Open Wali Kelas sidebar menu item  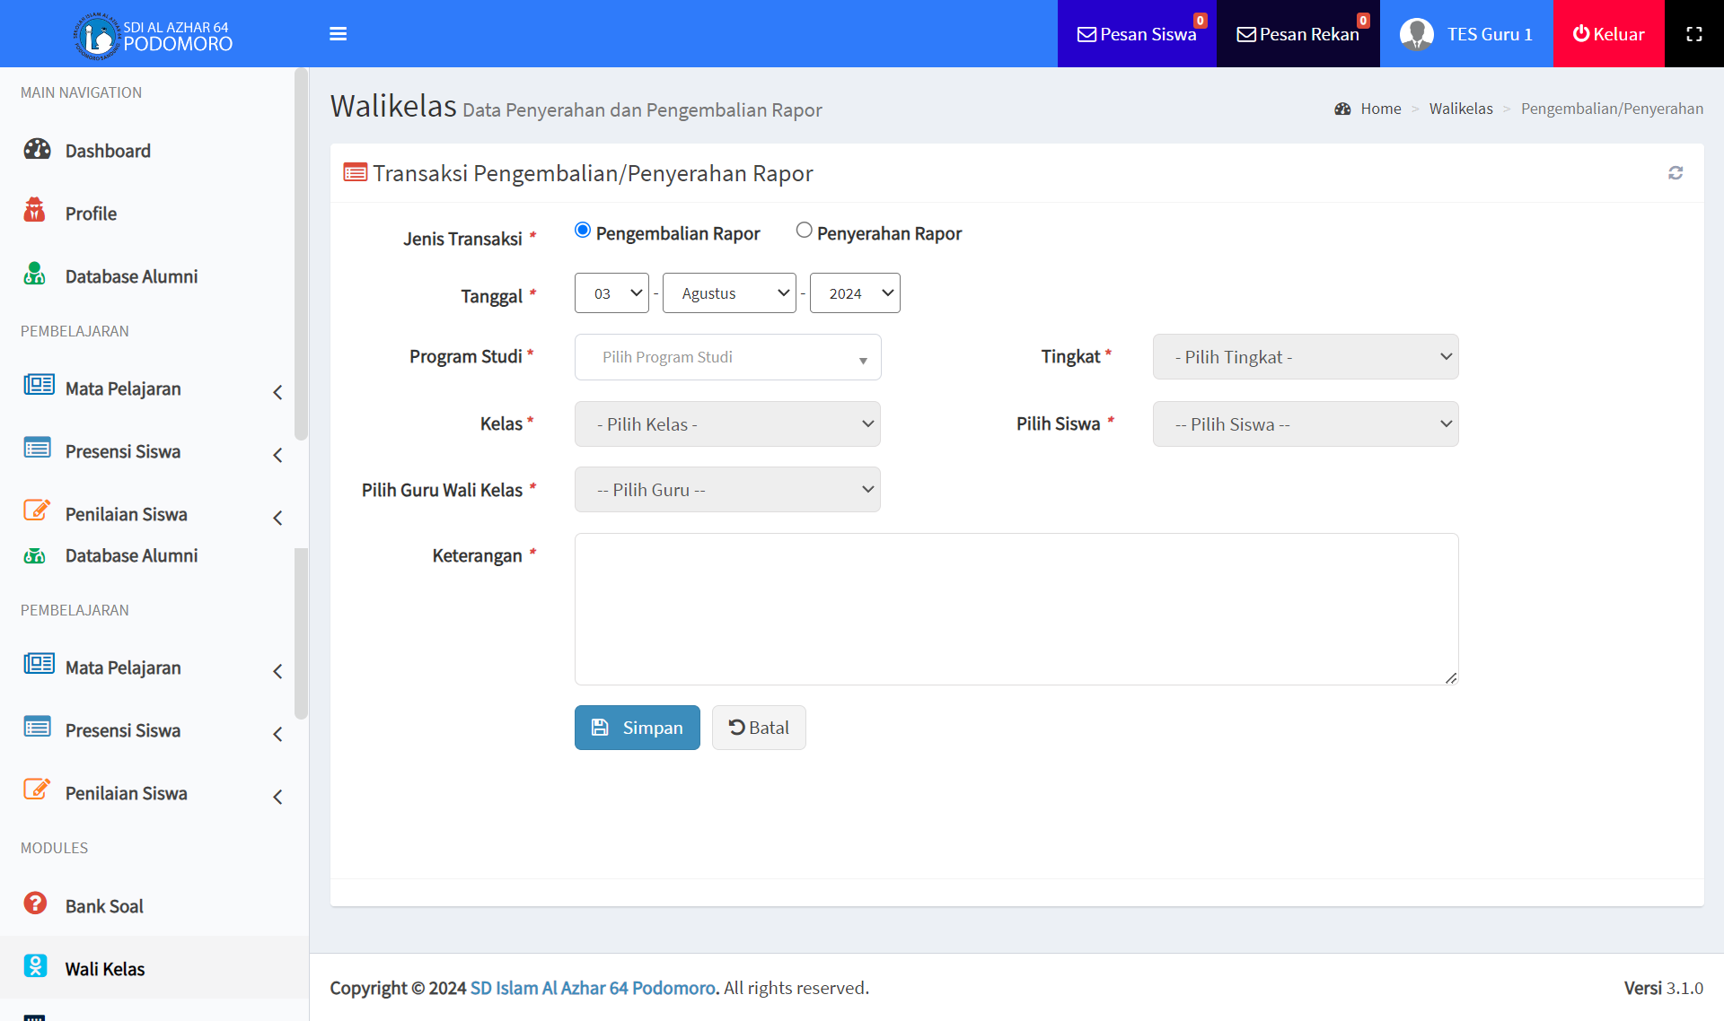(105, 969)
